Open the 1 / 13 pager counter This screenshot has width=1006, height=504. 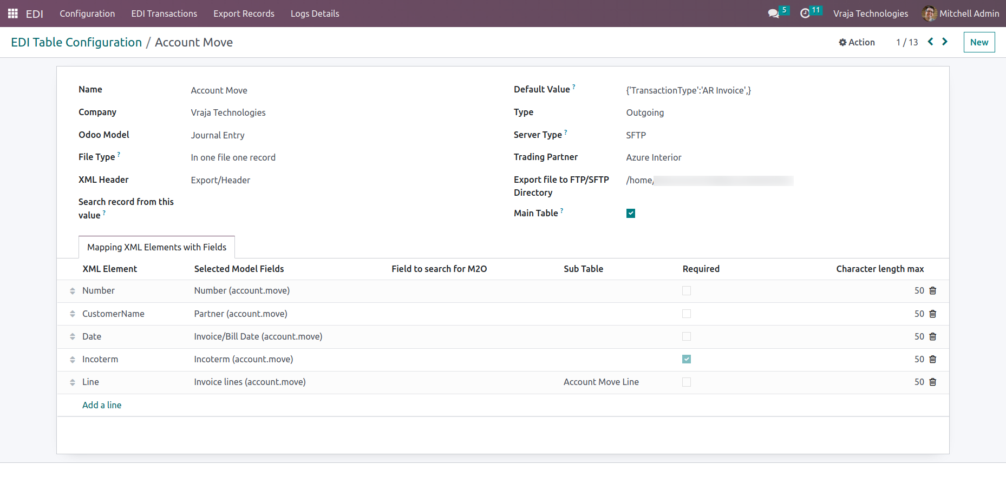tap(907, 42)
